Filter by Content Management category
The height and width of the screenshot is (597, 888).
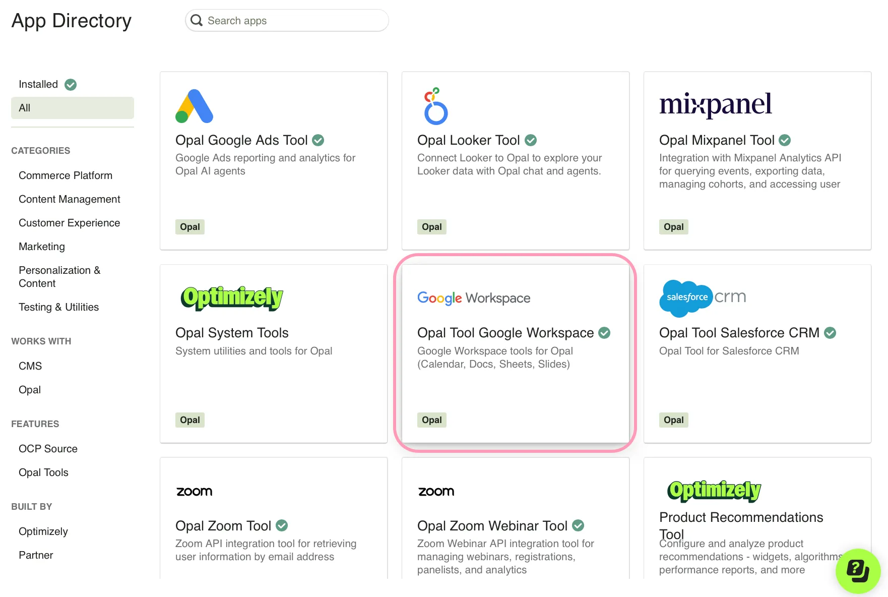coord(70,199)
